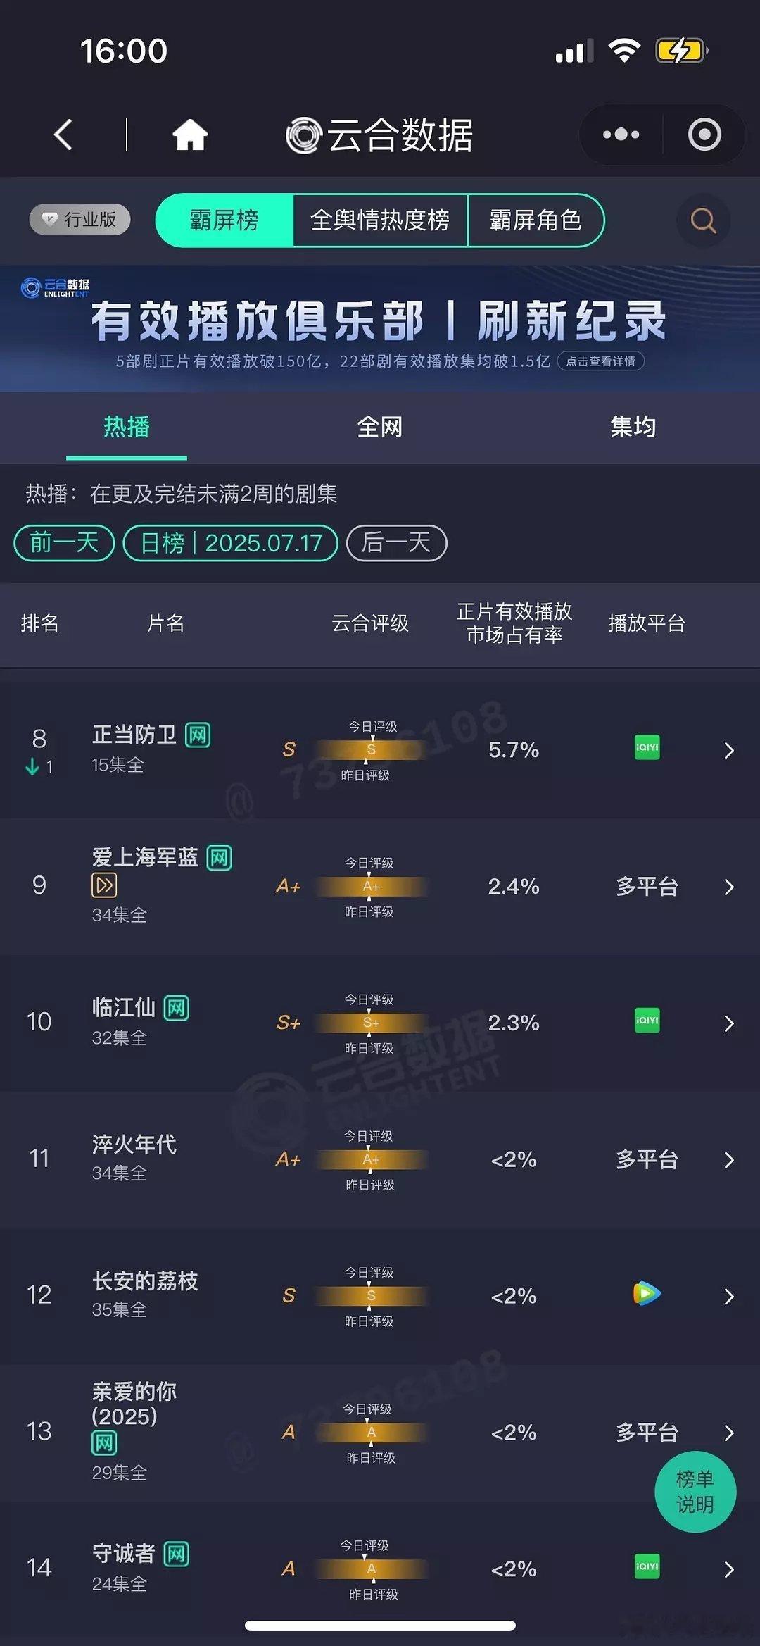The width and height of the screenshot is (760, 1646).
Task: Open search with magnifier icon
Action: click(703, 220)
